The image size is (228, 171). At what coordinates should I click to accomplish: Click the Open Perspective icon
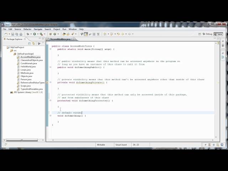[x=199, y=34]
